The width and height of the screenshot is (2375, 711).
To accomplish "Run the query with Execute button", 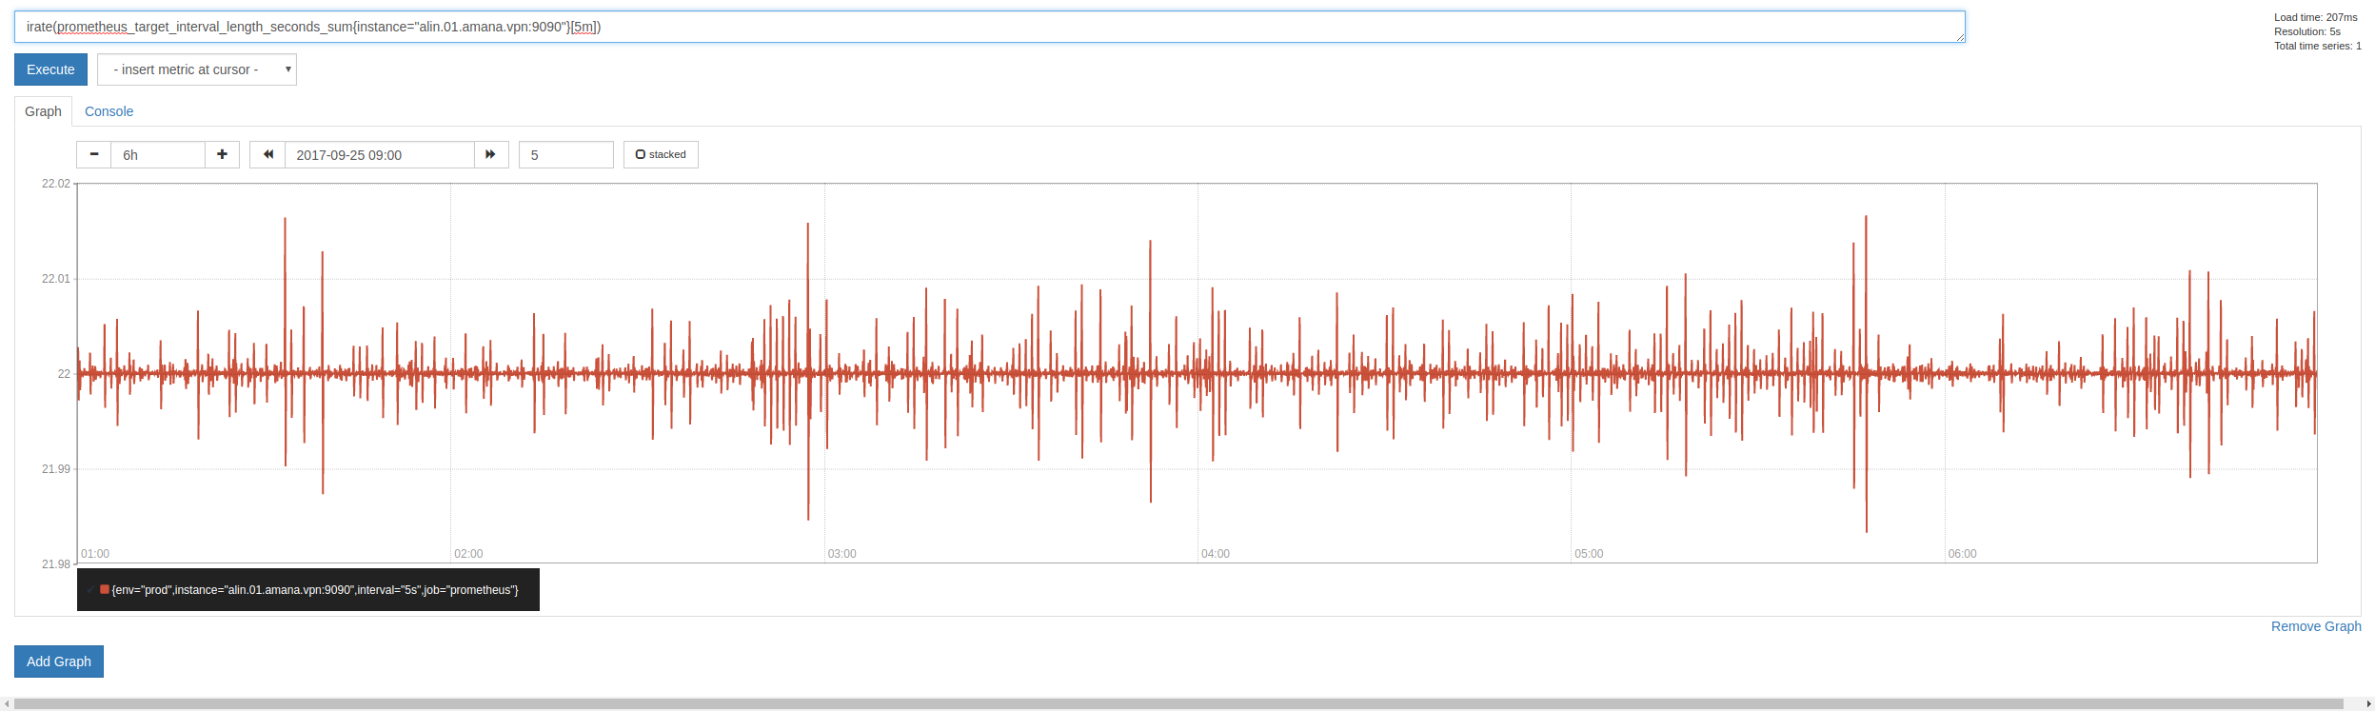I will click(50, 69).
